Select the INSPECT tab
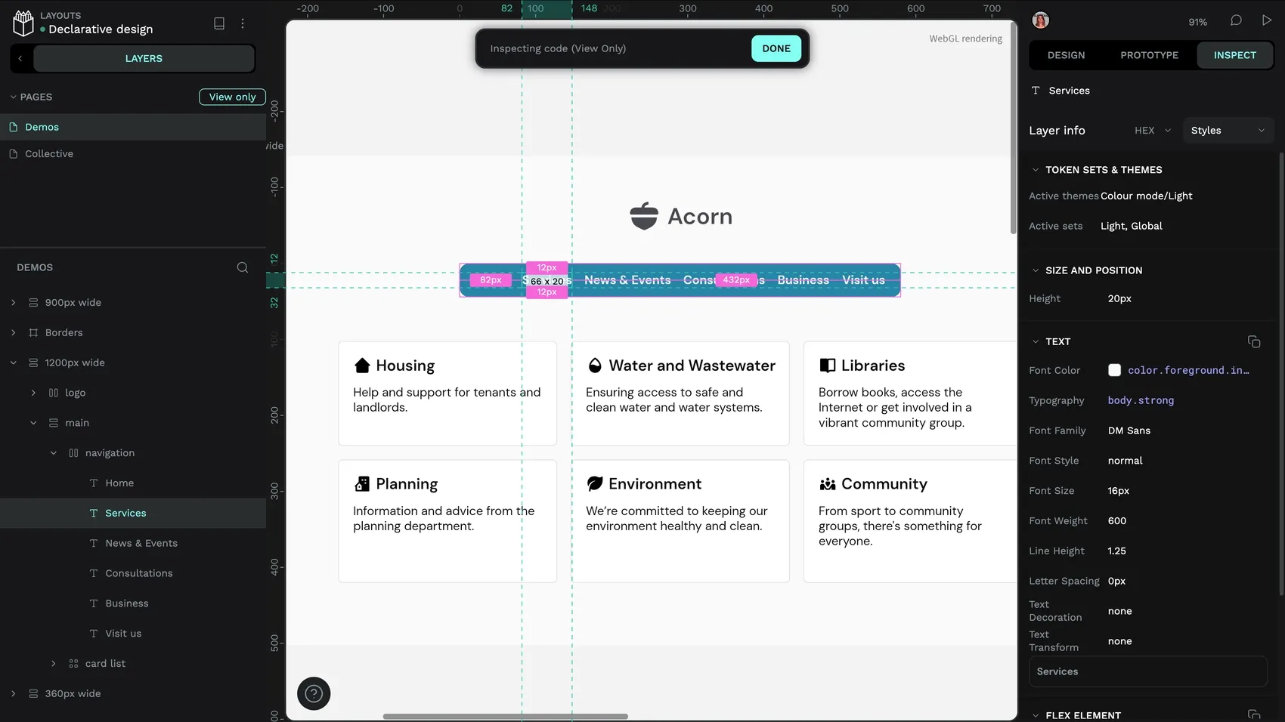1285x722 pixels. (1235, 55)
